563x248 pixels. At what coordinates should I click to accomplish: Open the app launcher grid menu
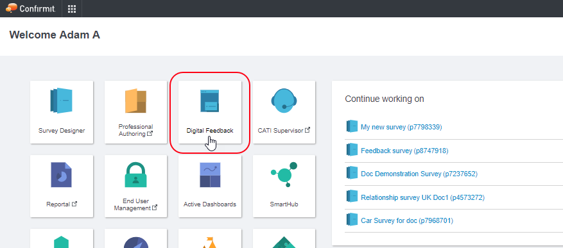pos(72,9)
